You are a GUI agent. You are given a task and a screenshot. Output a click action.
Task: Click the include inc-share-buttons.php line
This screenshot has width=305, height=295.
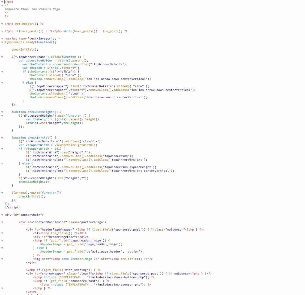pos(94,278)
